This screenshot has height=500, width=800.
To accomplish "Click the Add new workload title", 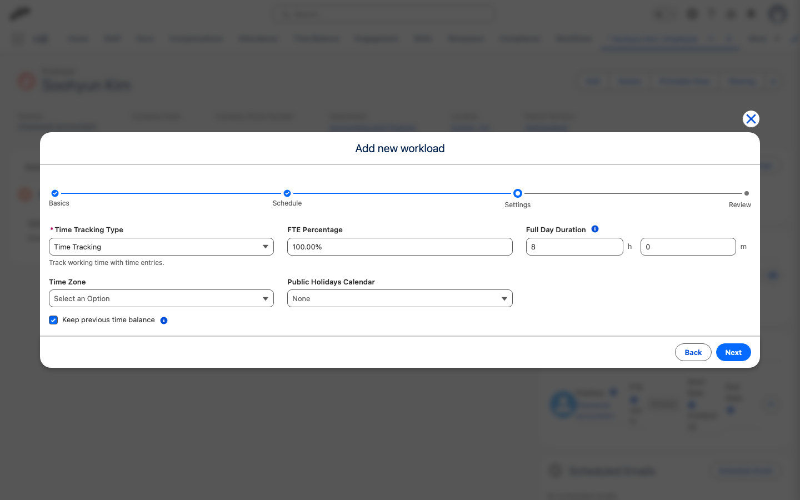I will pyautogui.click(x=400, y=148).
